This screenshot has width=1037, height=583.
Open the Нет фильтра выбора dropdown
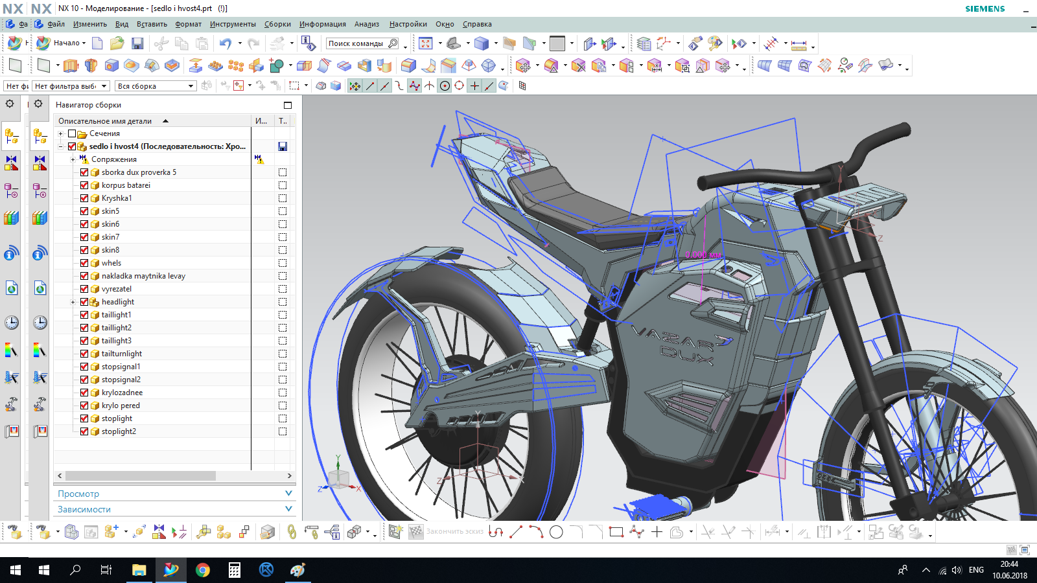pos(71,86)
